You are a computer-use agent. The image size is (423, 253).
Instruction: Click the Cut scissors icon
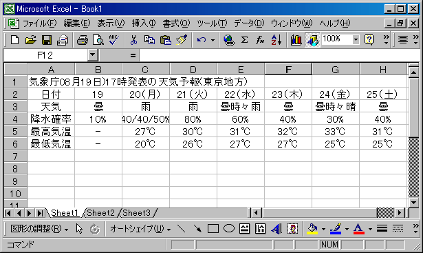133,40
